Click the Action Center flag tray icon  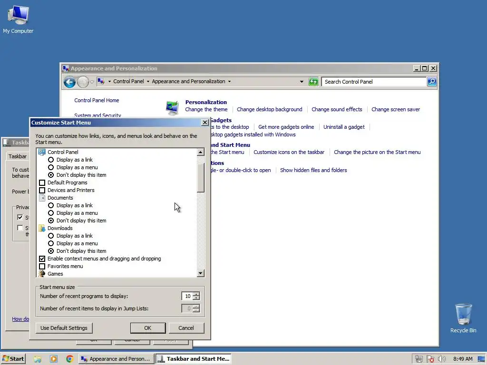pos(430,359)
